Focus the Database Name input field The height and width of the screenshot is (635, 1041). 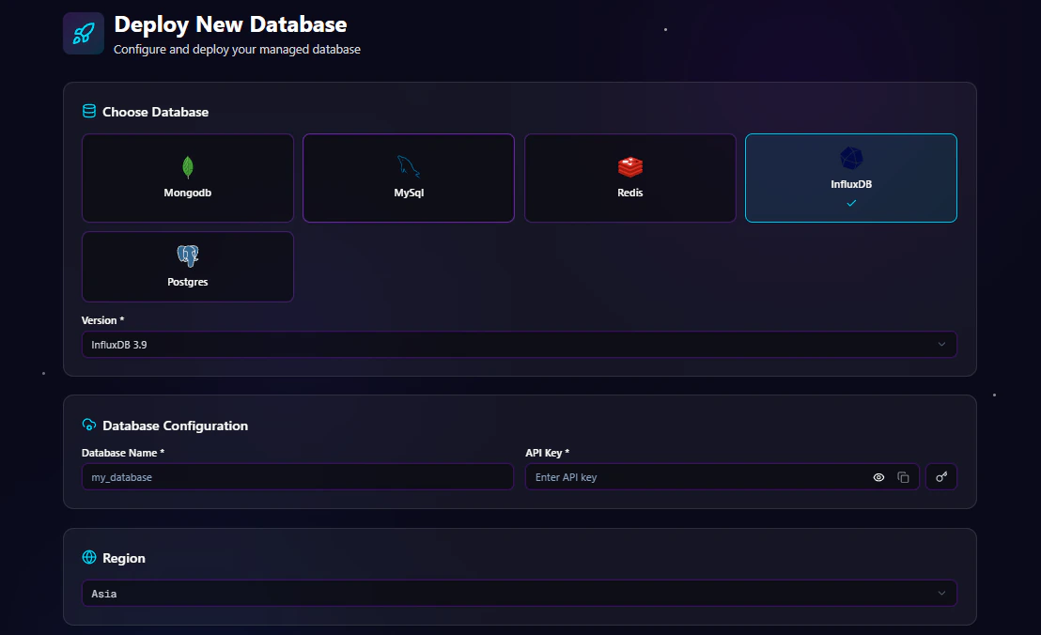(298, 477)
